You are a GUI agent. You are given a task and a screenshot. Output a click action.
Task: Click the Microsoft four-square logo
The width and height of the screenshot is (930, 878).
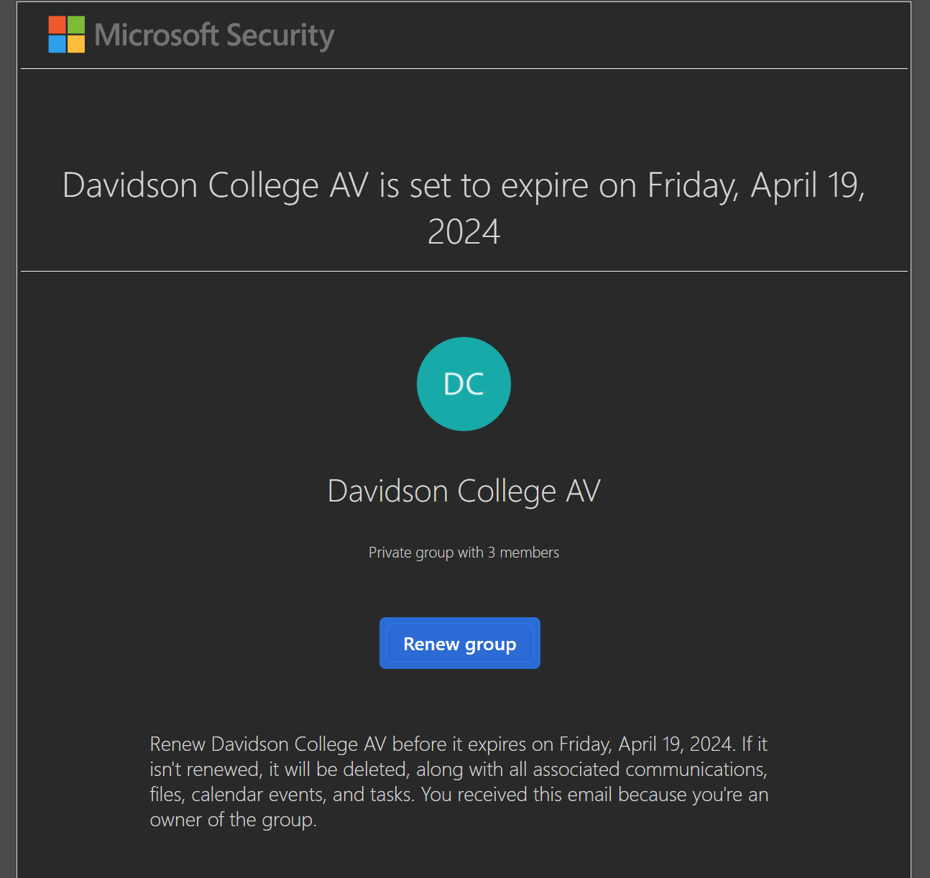(x=66, y=34)
